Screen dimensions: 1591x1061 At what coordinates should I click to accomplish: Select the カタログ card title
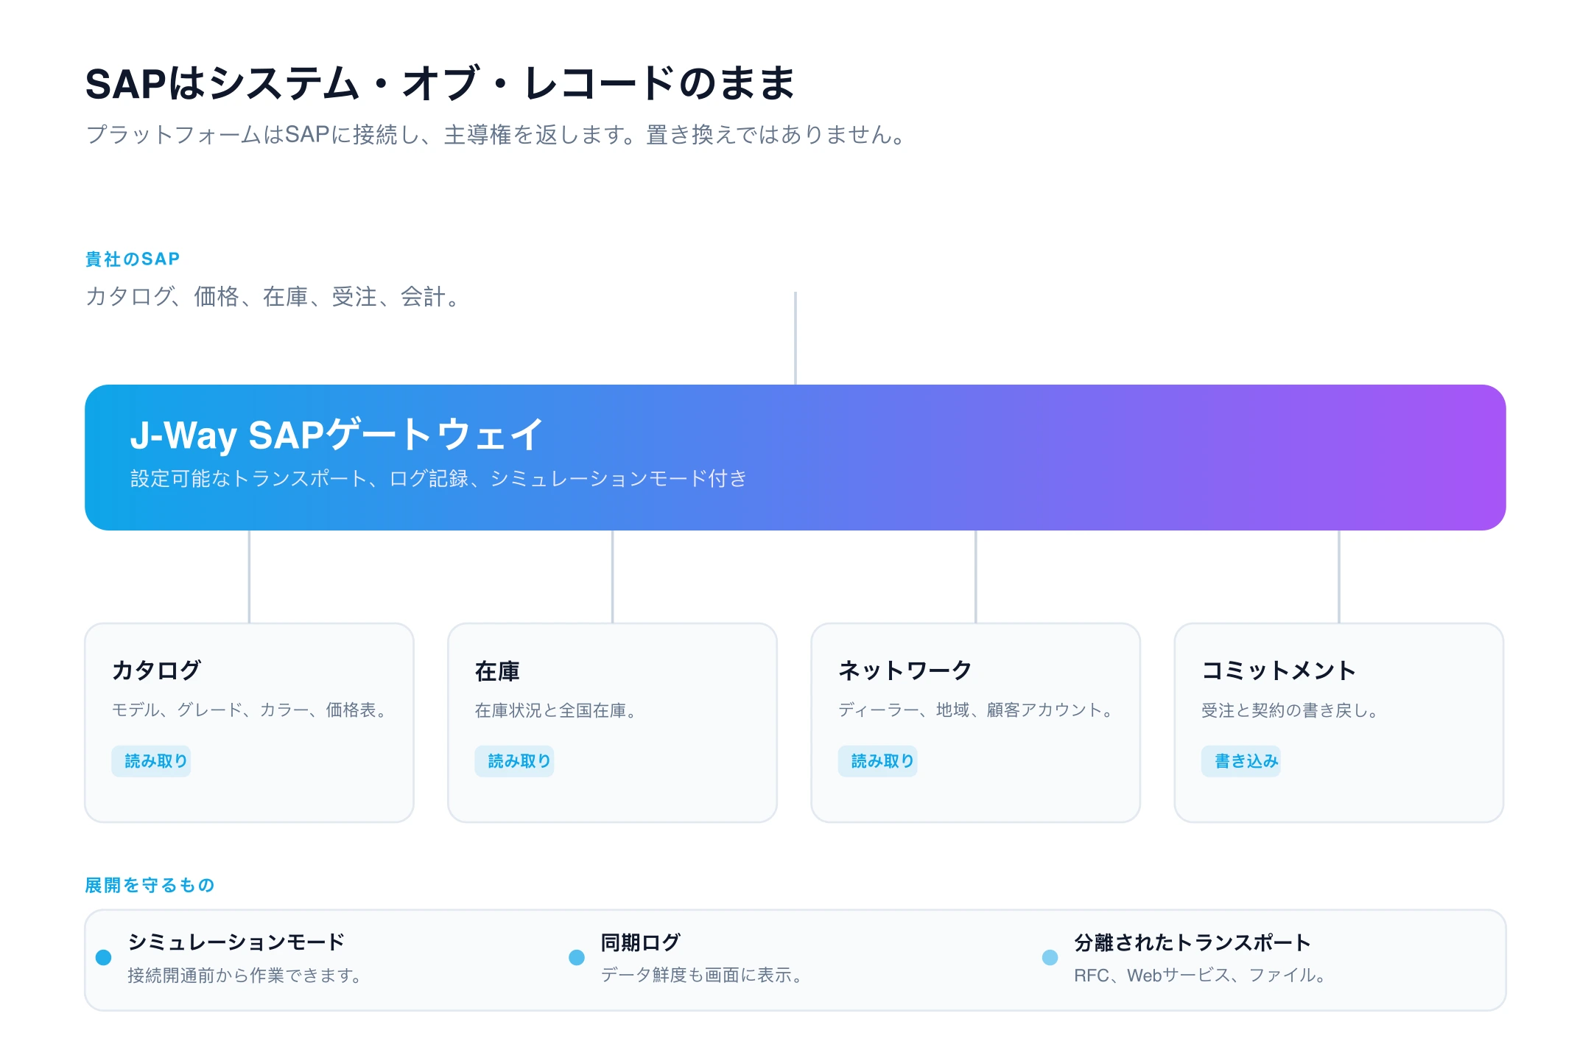[x=156, y=670]
